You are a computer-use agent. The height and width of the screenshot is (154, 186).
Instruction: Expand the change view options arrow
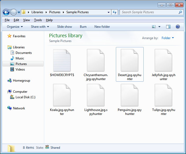pyautogui.click(x=159, y=27)
